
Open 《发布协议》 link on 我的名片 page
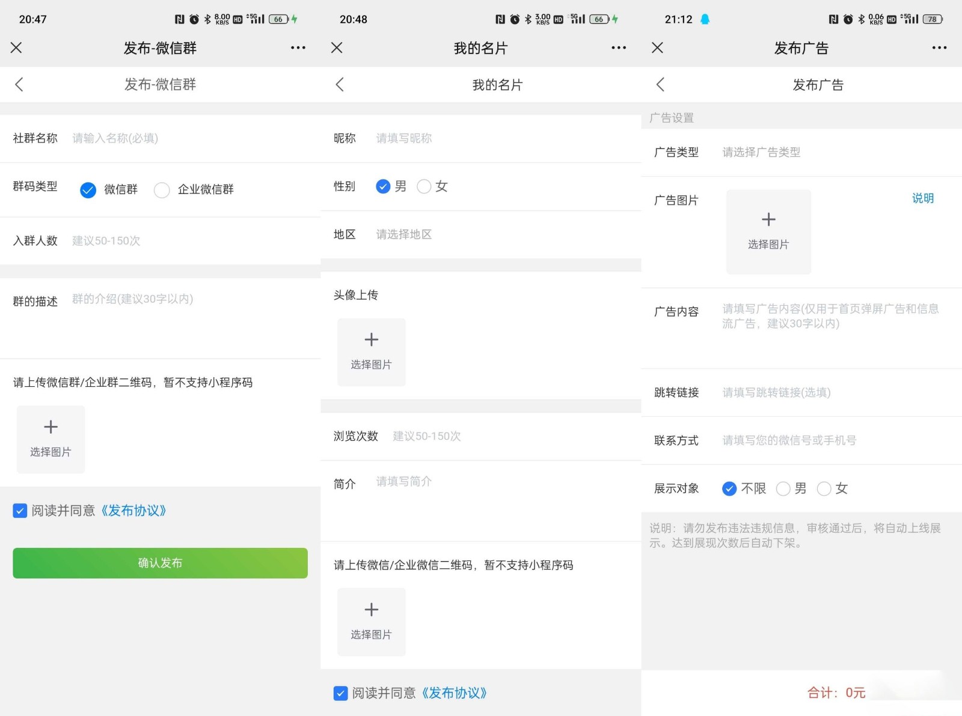[454, 693]
